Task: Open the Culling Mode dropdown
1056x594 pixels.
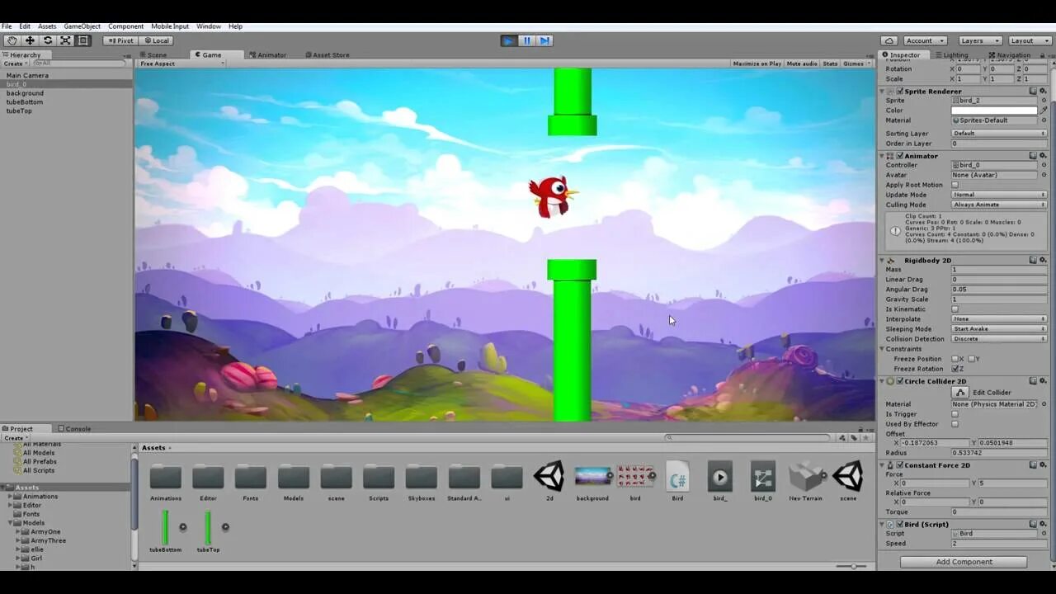Action: click(x=999, y=205)
